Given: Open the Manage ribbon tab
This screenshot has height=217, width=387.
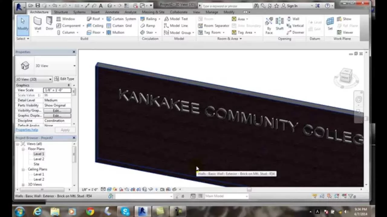Looking at the screenshot, I should click(212, 12).
